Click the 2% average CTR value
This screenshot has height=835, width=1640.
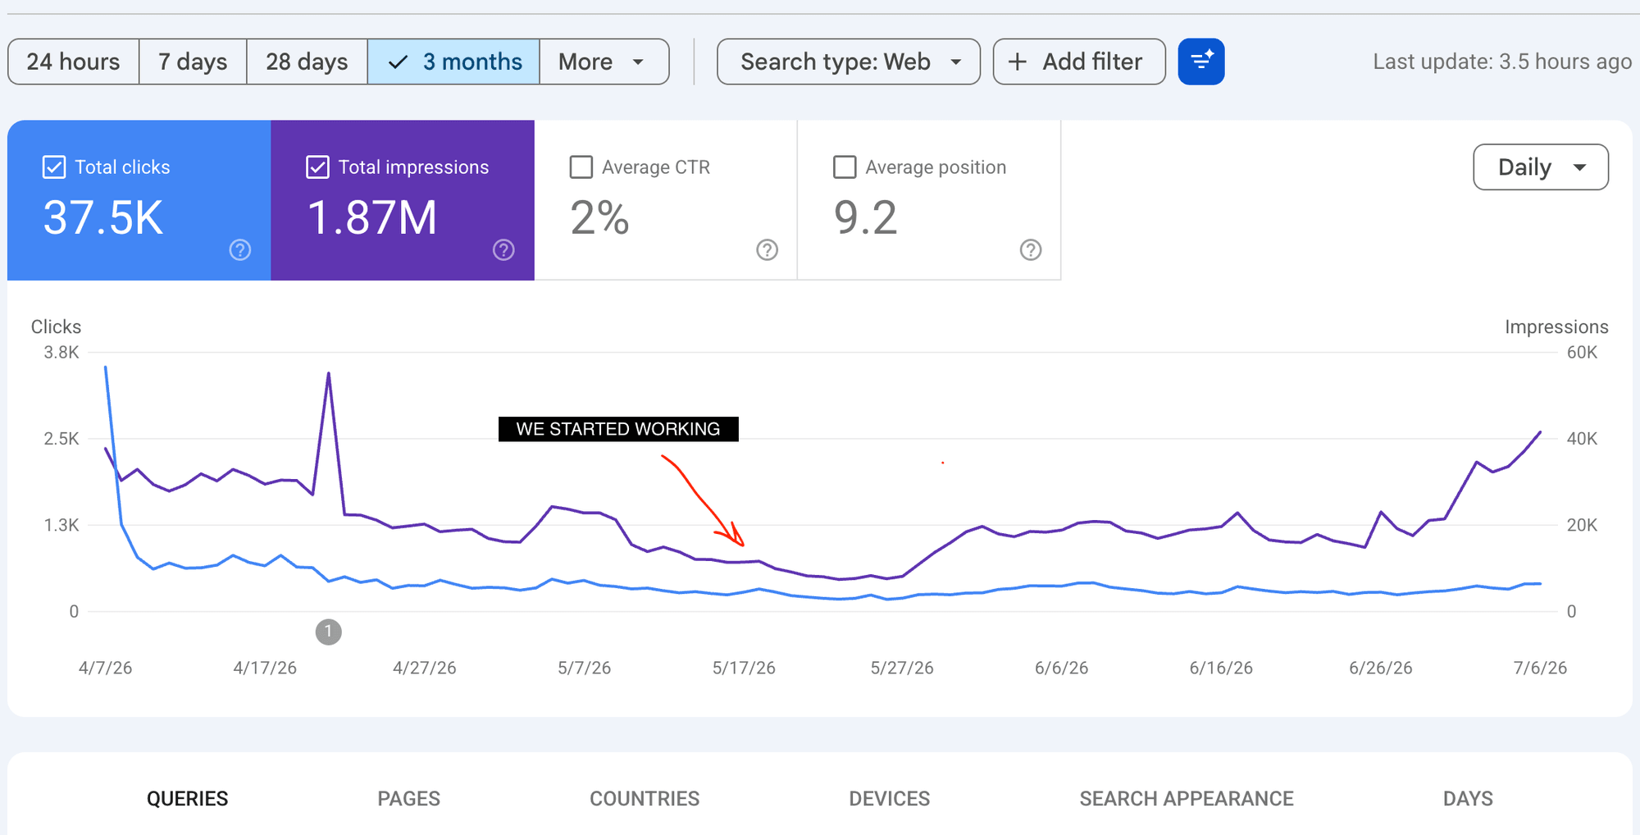pyautogui.click(x=599, y=218)
